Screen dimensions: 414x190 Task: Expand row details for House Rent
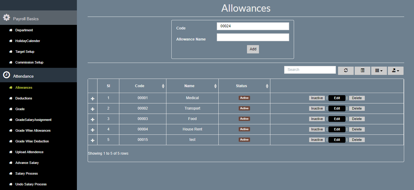[x=93, y=130]
